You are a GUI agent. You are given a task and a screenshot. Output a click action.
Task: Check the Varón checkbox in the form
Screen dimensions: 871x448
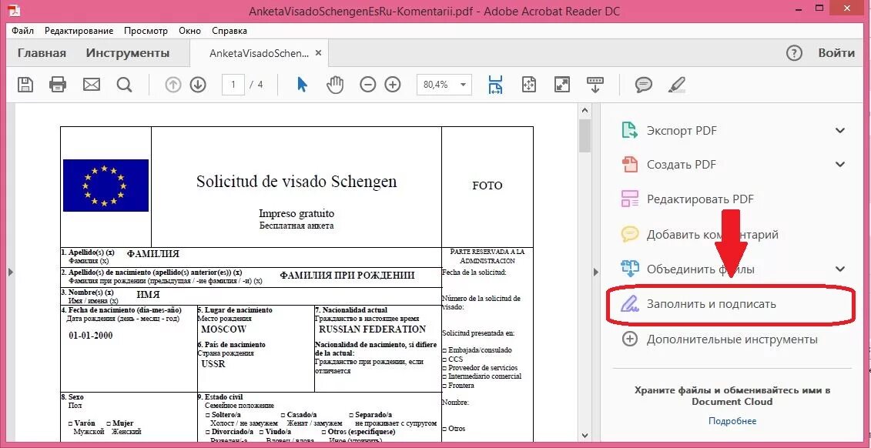[x=69, y=423]
